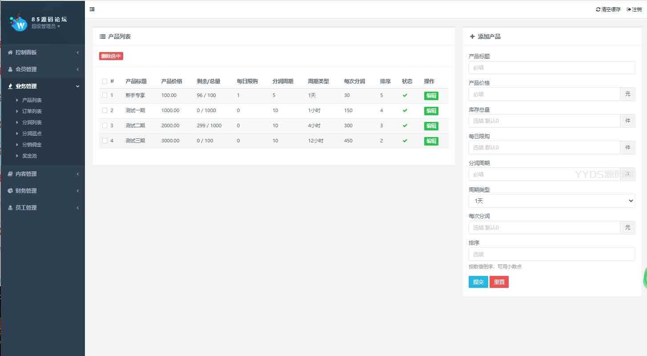The width and height of the screenshot is (647, 356).
Task: Click the plus icon beside 添加产品
Action: pyautogui.click(x=472, y=36)
